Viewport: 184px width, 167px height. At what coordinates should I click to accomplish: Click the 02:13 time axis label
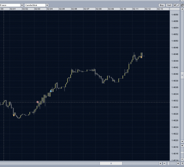click(160, 9)
